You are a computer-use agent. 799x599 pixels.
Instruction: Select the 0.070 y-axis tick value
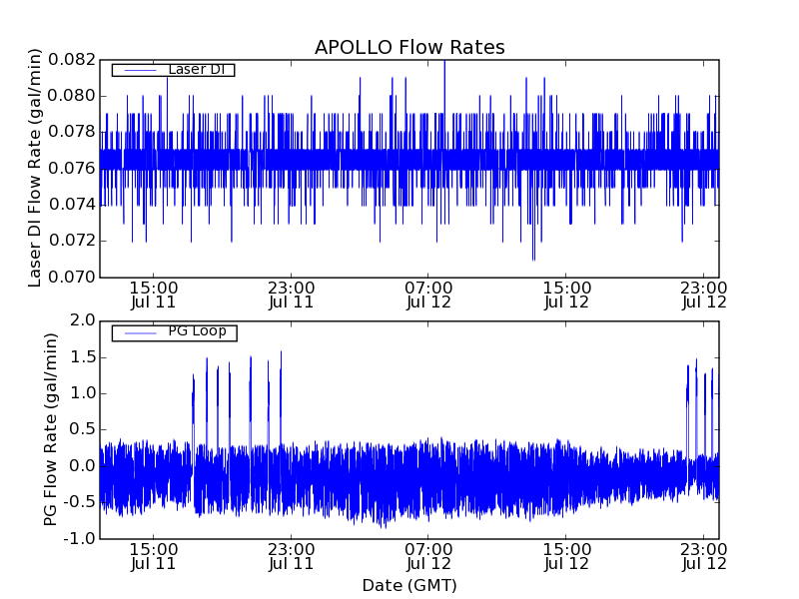coord(72,278)
